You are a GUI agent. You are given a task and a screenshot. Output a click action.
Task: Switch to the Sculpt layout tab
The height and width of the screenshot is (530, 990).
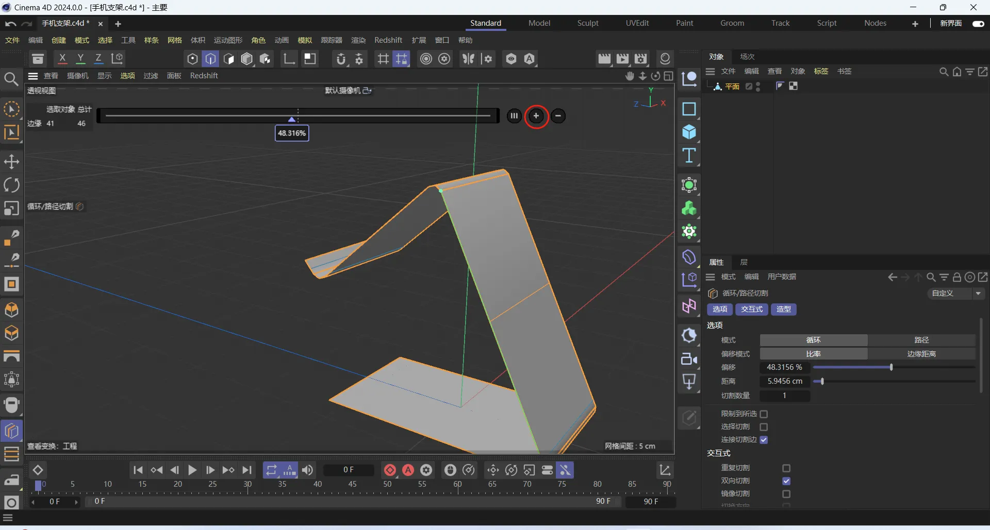tap(587, 23)
